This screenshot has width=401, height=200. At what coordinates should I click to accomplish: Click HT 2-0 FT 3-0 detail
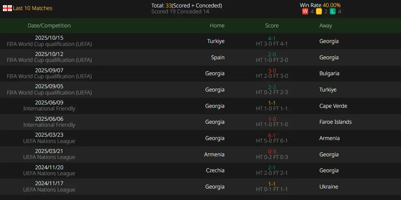272,76
